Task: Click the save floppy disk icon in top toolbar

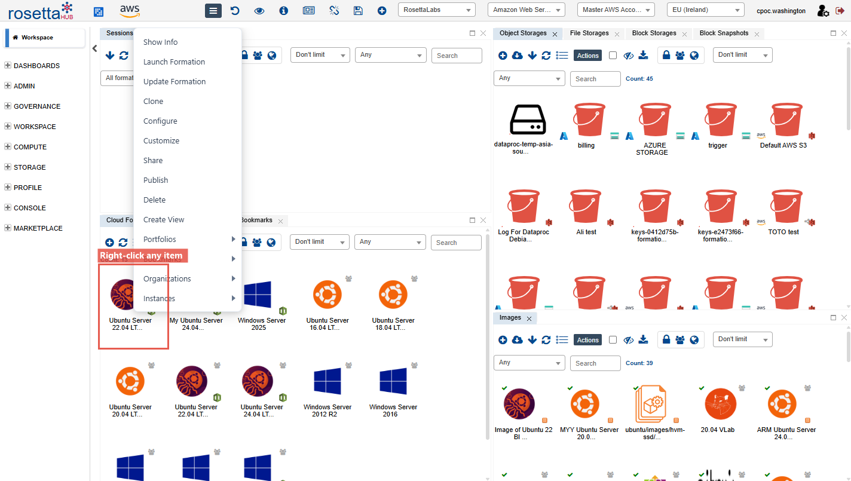Action: coord(358,11)
